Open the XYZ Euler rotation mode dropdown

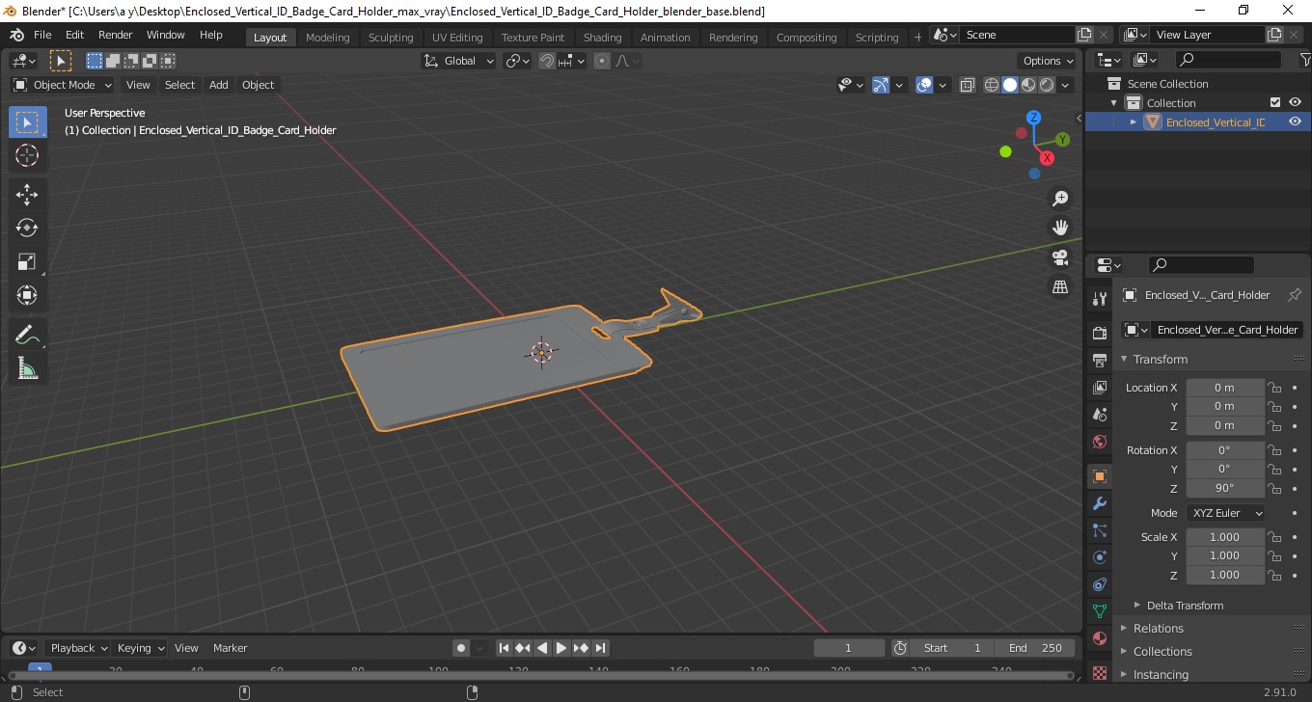[x=1225, y=513]
